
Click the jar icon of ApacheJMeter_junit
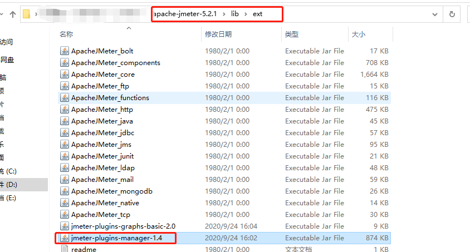(x=65, y=156)
